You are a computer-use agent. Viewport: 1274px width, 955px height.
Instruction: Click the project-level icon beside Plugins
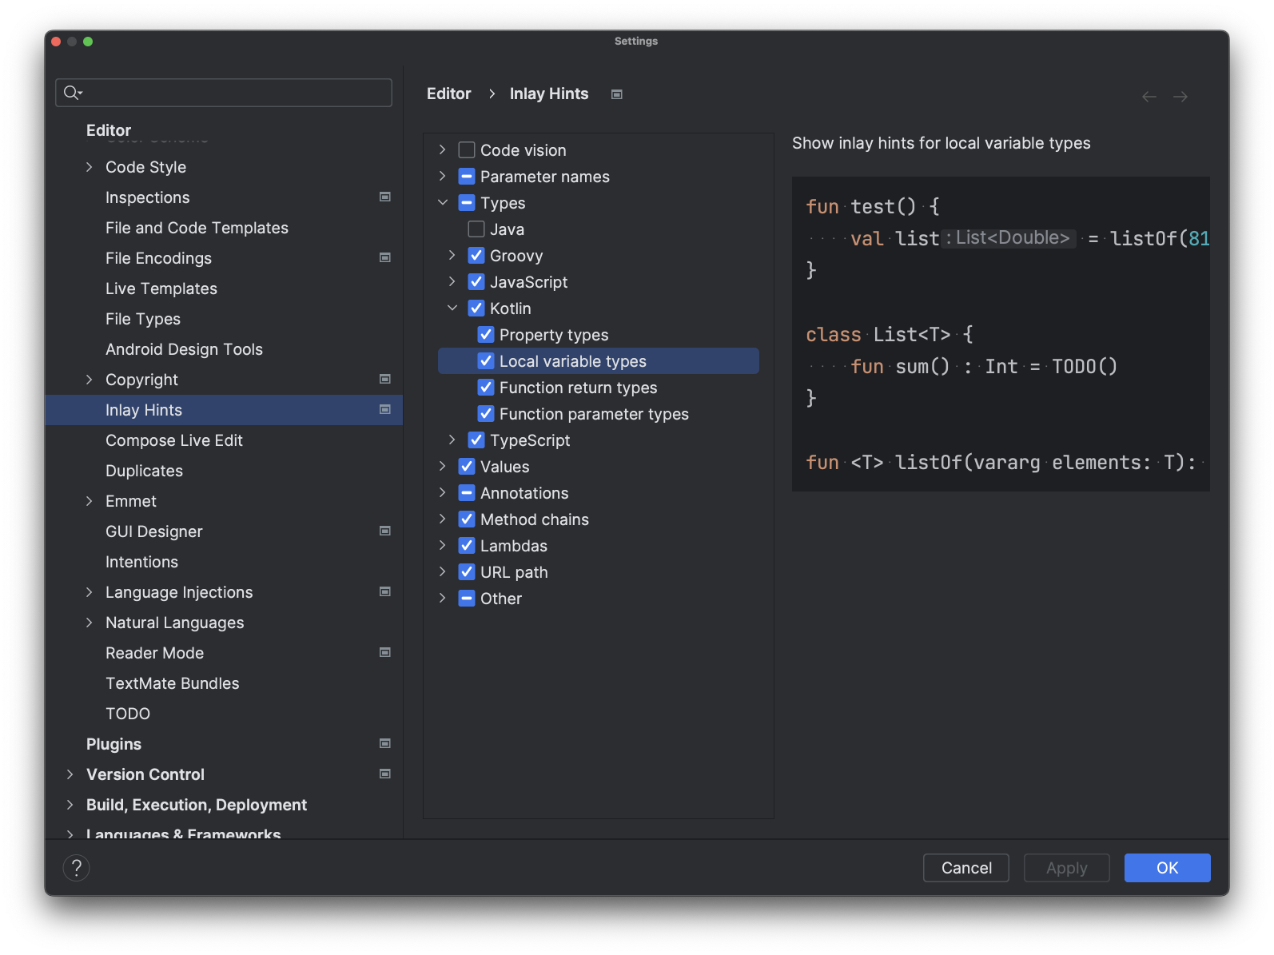point(385,743)
